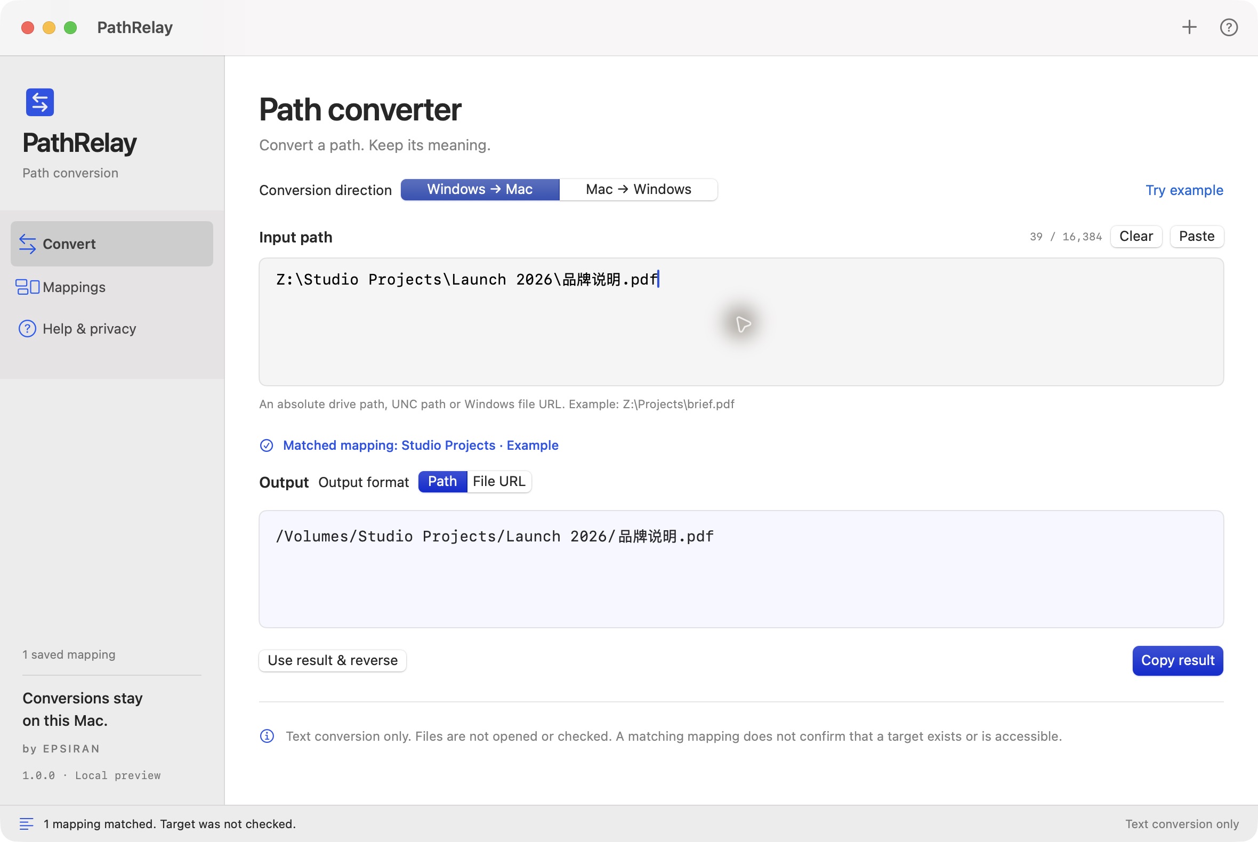Click the info icon beside text conversion notice
The width and height of the screenshot is (1258, 842).
267,735
